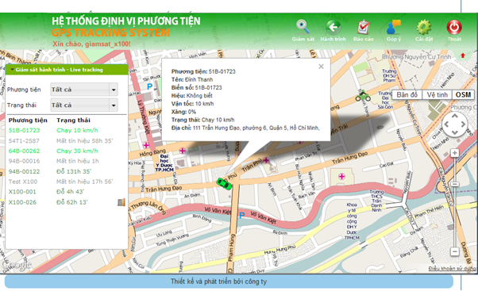Pan the map down
This screenshot has width=478, height=291.
[x=454, y=132]
